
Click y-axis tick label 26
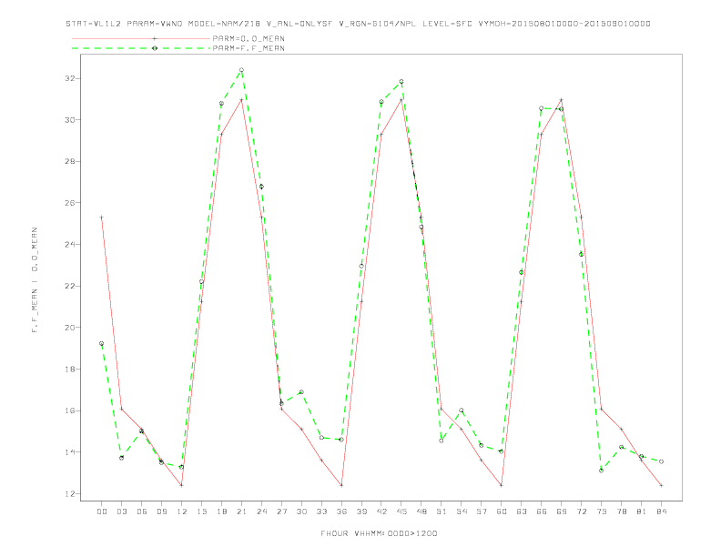(69, 203)
